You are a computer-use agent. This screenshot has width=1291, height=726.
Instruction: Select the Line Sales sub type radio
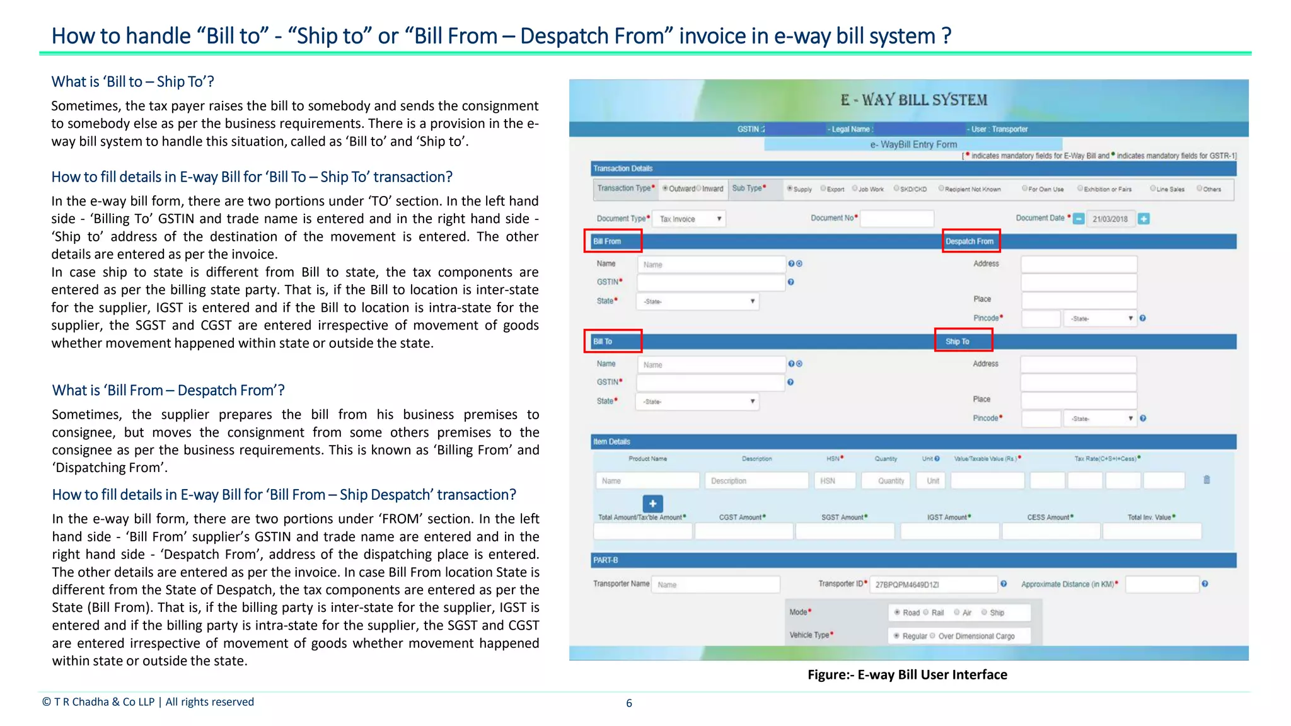(x=1153, y=188)
